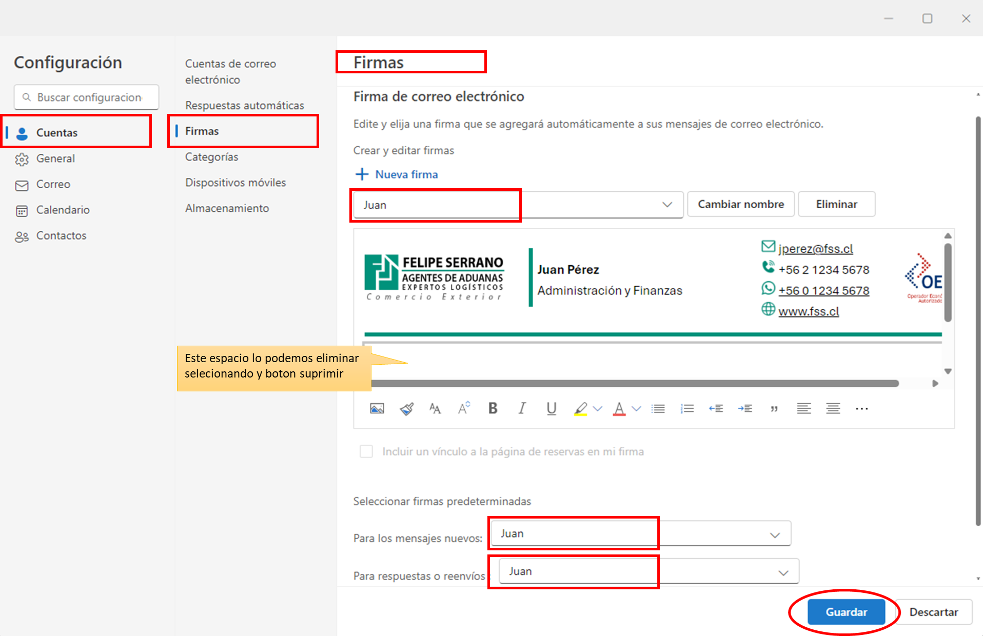Open more formatting options ellipsis
Image resolution: width=983 pixels, height=636 pixels.
(x=862, y=409)
